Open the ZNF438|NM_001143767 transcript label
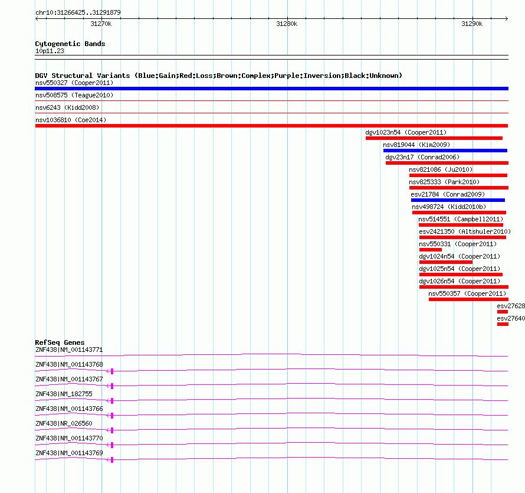The width and height of the screenshot is (525, 493). (x=69, y=380)
